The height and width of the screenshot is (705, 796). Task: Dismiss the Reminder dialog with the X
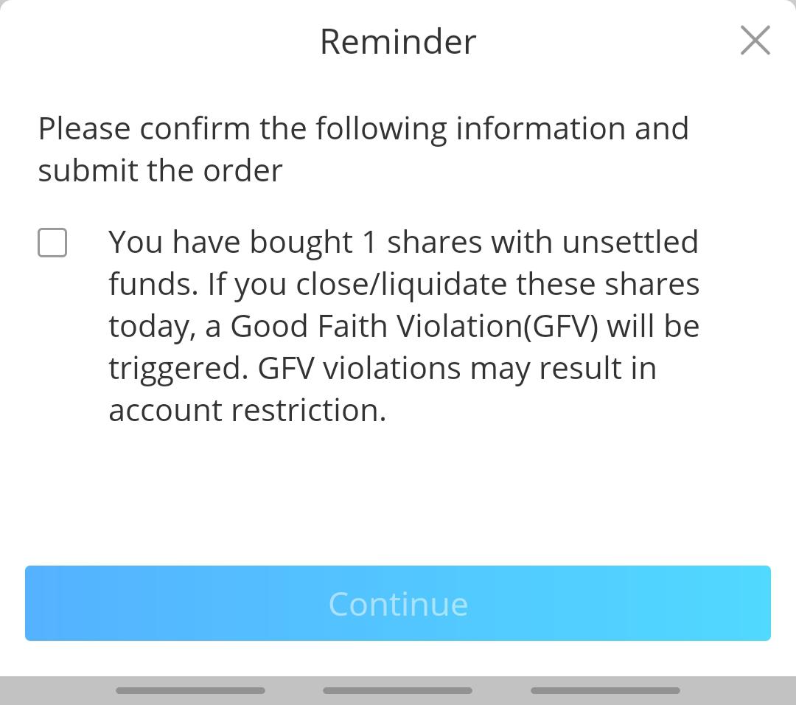tap(755, 41)
